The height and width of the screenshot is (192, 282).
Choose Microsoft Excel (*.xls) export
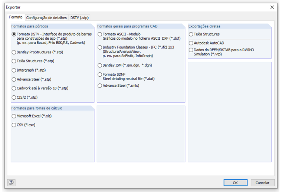click(x=14, y=116)
